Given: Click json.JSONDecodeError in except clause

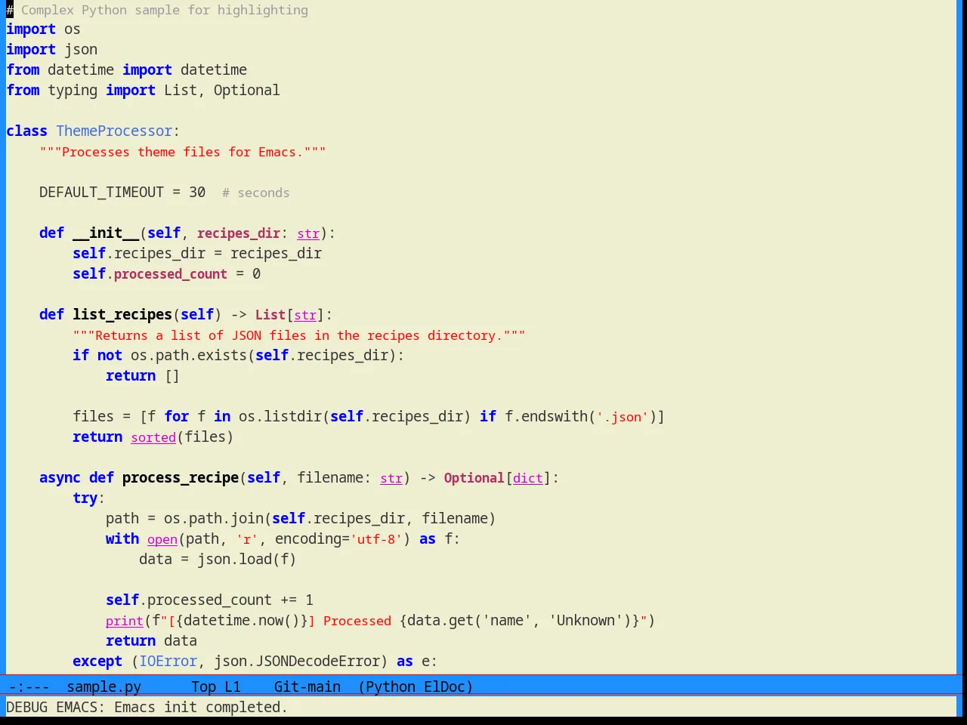Looking at the screenshot, I should pyautogui.click(x=296, y=661).
